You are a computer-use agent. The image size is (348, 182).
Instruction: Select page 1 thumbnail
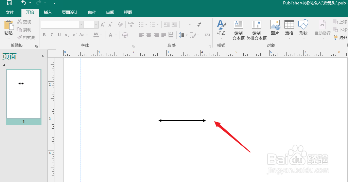pyautogui.click(x=23, y=97)
